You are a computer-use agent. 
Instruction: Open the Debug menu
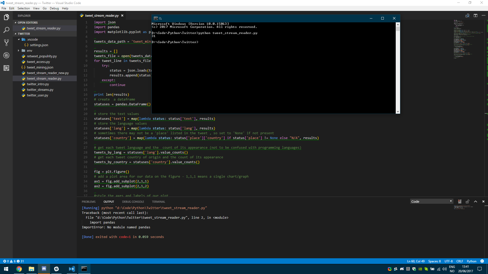[x=54, y=8]
